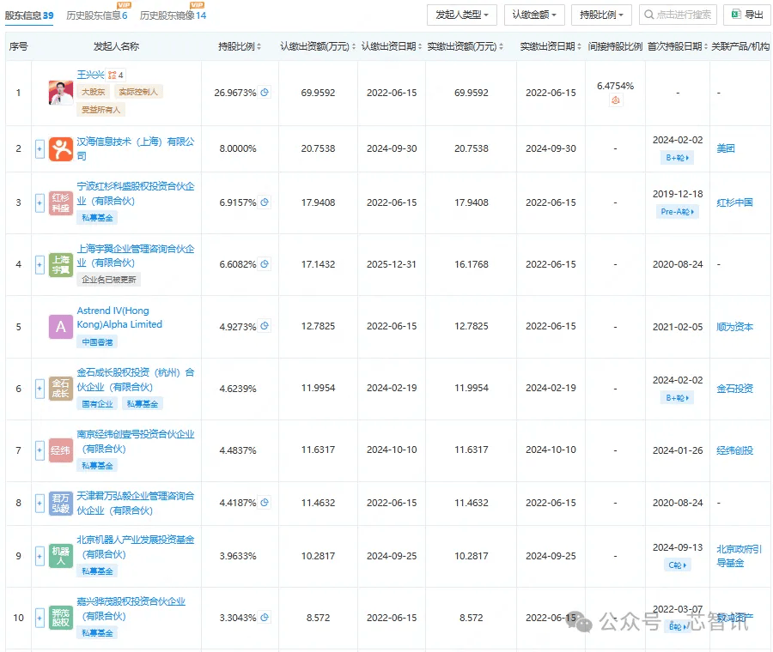Expand row for 金石成长股权投资（杭州）
The image size is (773, 652).
coord(40,389)
